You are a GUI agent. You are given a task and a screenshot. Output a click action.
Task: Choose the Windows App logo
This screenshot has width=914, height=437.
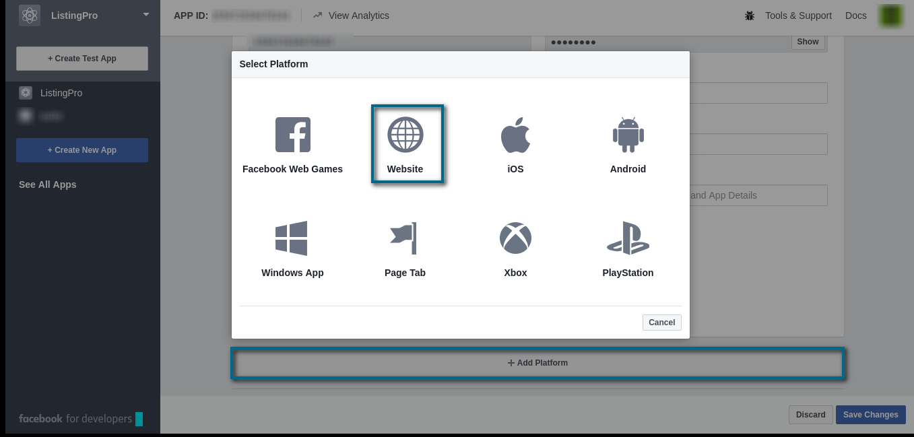tap(292, 238)
